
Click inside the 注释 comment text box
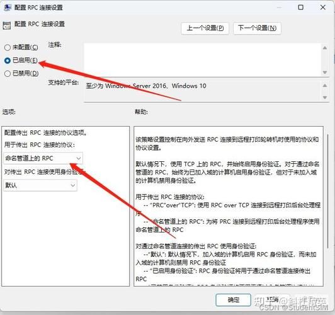(x=202, y=60)
